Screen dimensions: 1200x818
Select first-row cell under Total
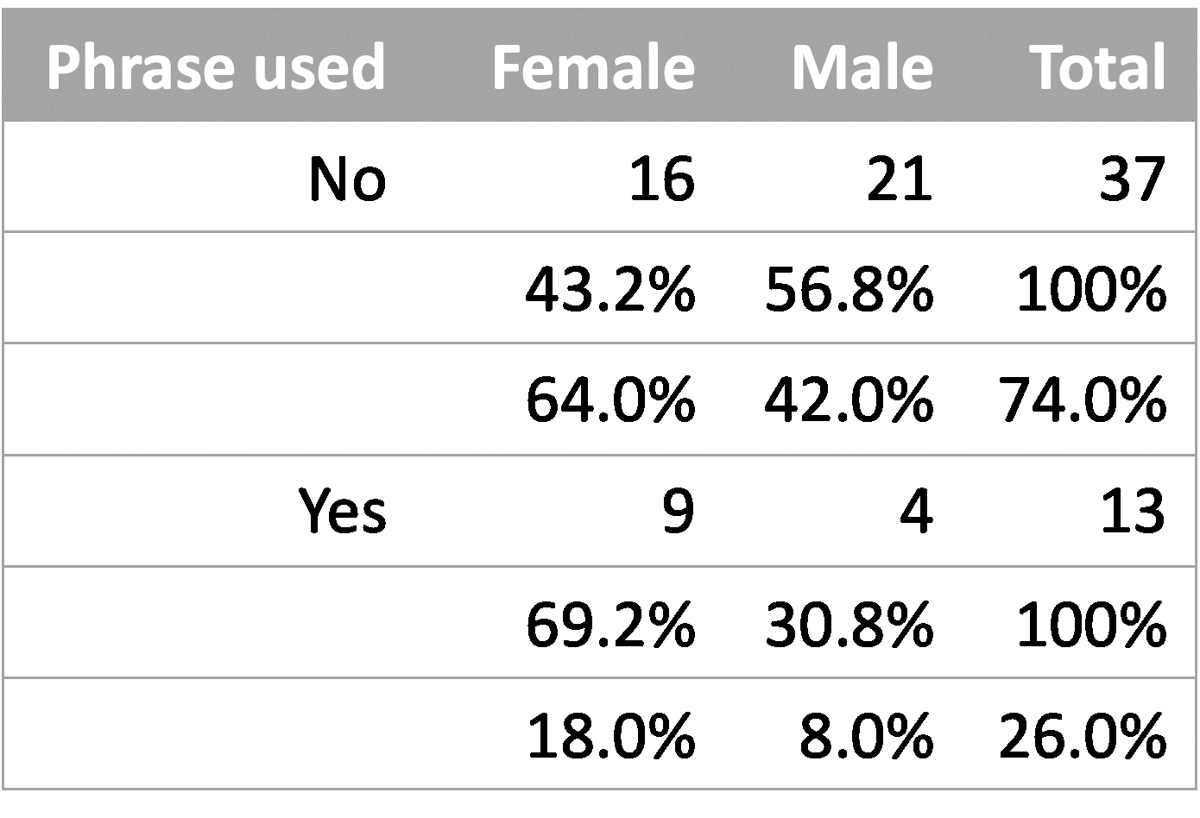[1097, 177]
